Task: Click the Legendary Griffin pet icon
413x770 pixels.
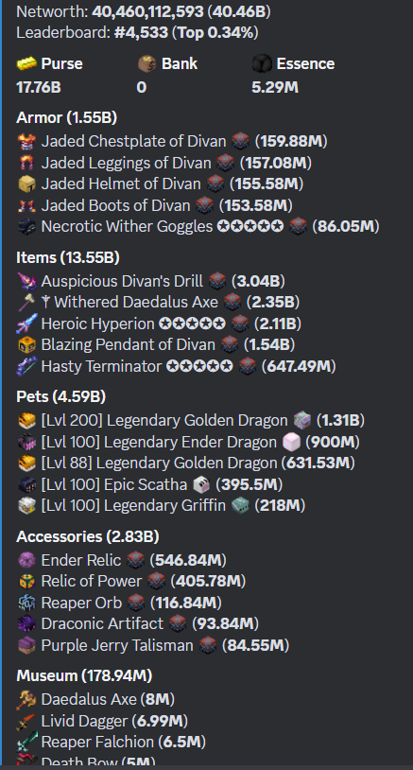Action: (x=26, y=506)
